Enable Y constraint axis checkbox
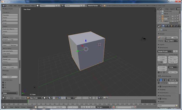 3,85
